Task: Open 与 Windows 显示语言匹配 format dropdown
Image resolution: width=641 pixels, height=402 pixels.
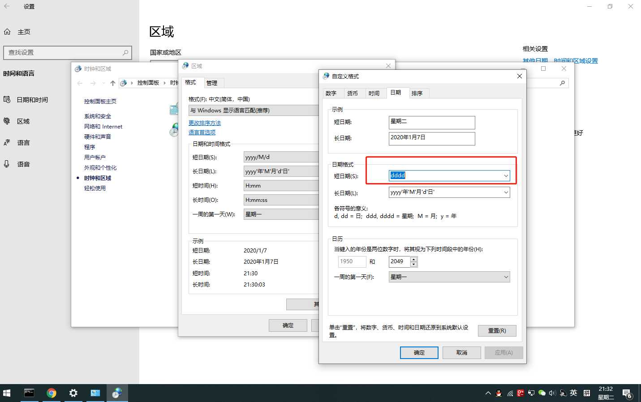Action: [x=254, y=110]
